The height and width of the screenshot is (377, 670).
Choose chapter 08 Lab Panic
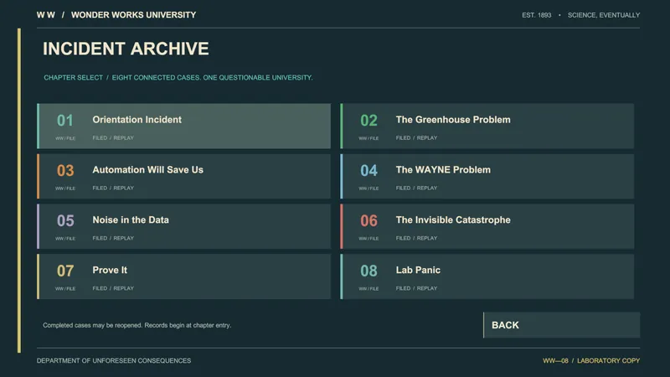487,276
